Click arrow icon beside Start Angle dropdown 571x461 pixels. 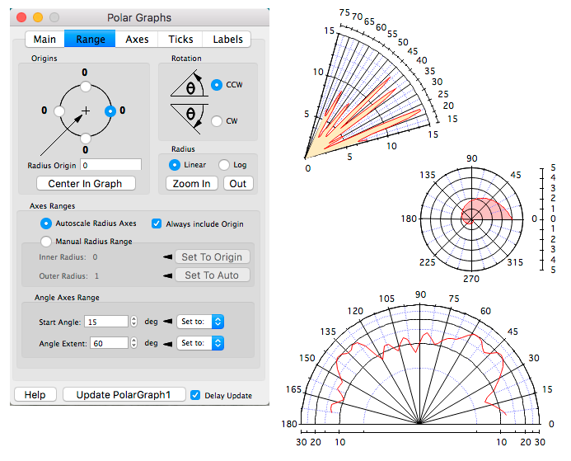(167, 322)
